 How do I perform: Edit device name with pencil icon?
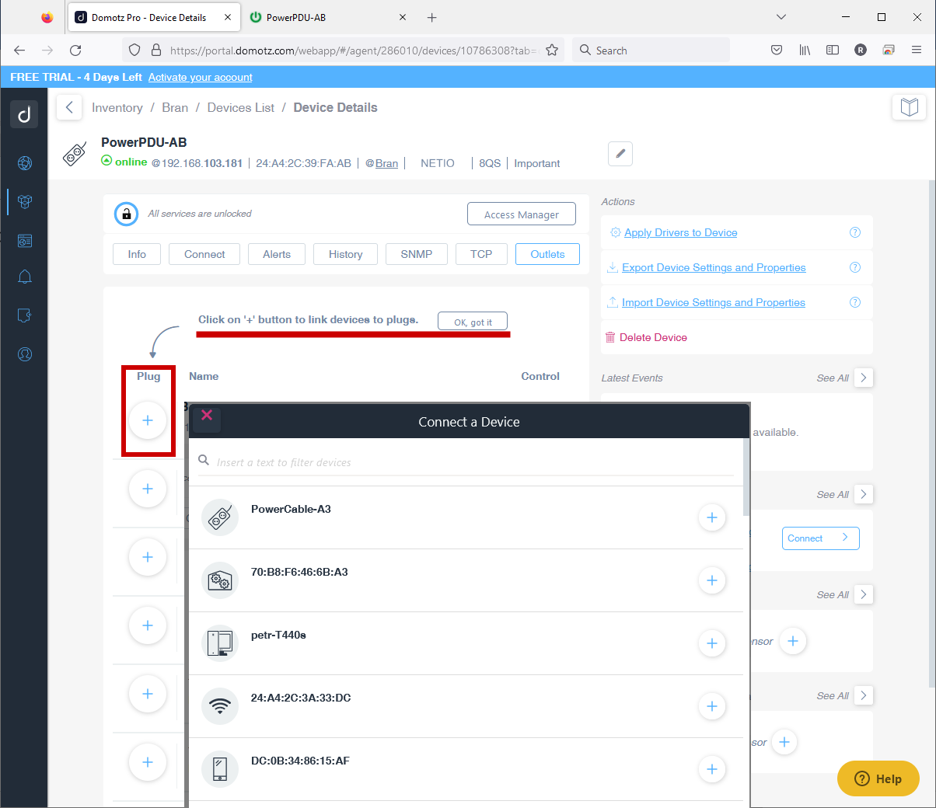click(x=620, y=154)
